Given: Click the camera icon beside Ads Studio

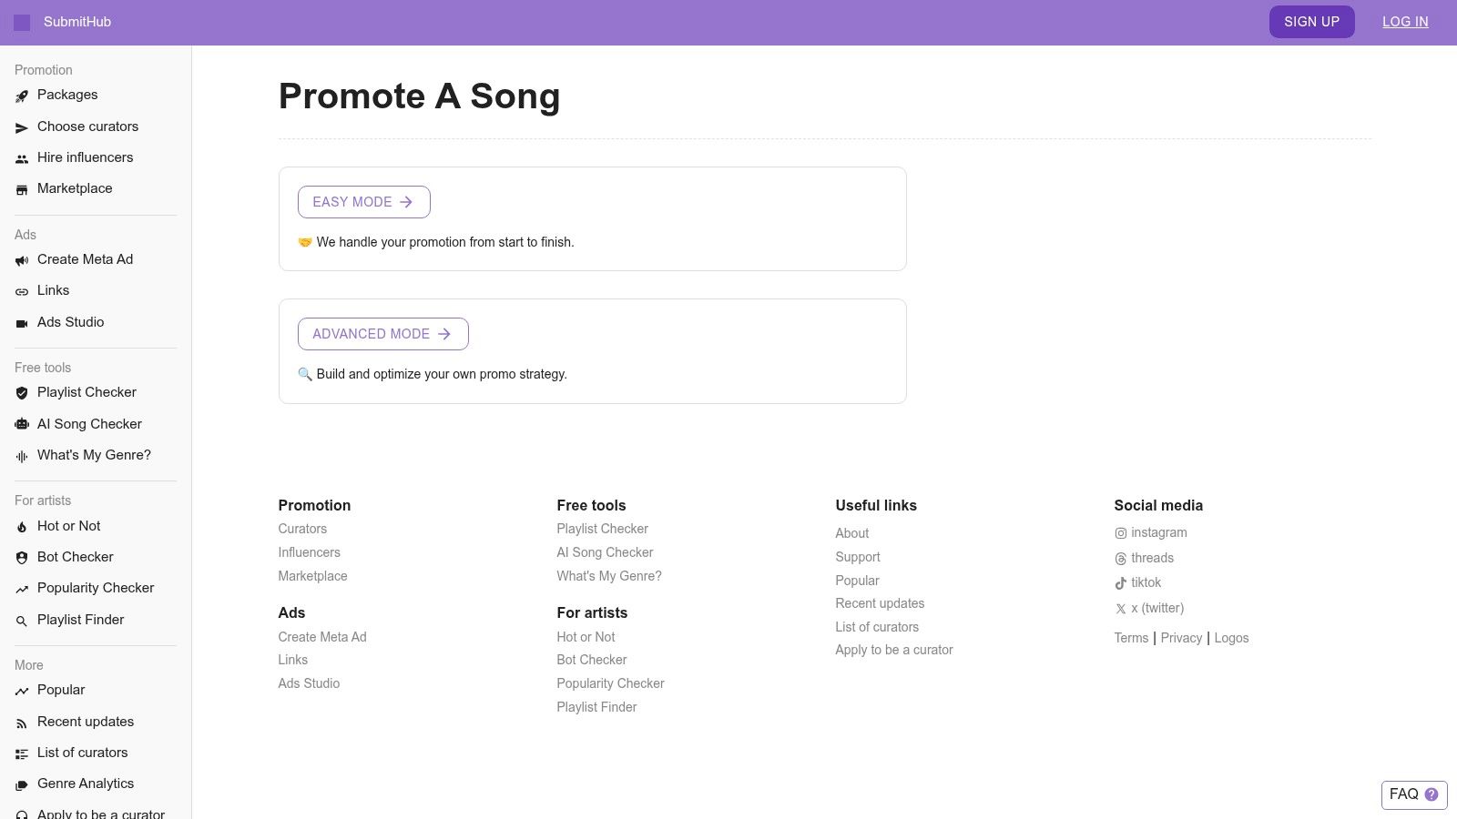Looking at the screenshot, I should pyautogui.click(x=22, y=323).
